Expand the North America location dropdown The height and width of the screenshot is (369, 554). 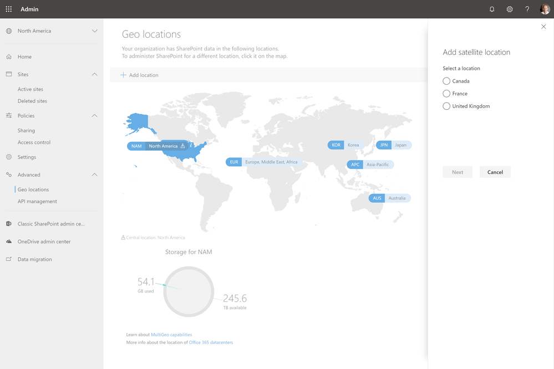click(95, 31)
